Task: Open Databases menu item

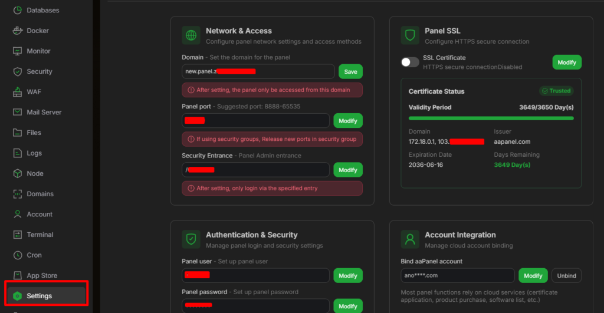Action: pos(42,11)
